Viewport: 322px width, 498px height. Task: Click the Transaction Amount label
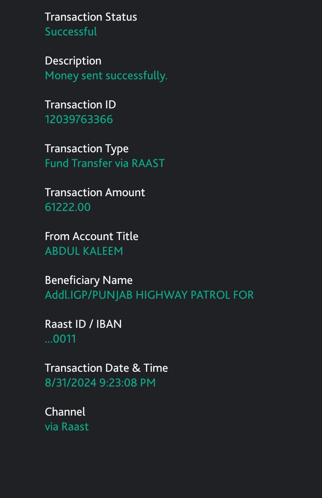95,193
